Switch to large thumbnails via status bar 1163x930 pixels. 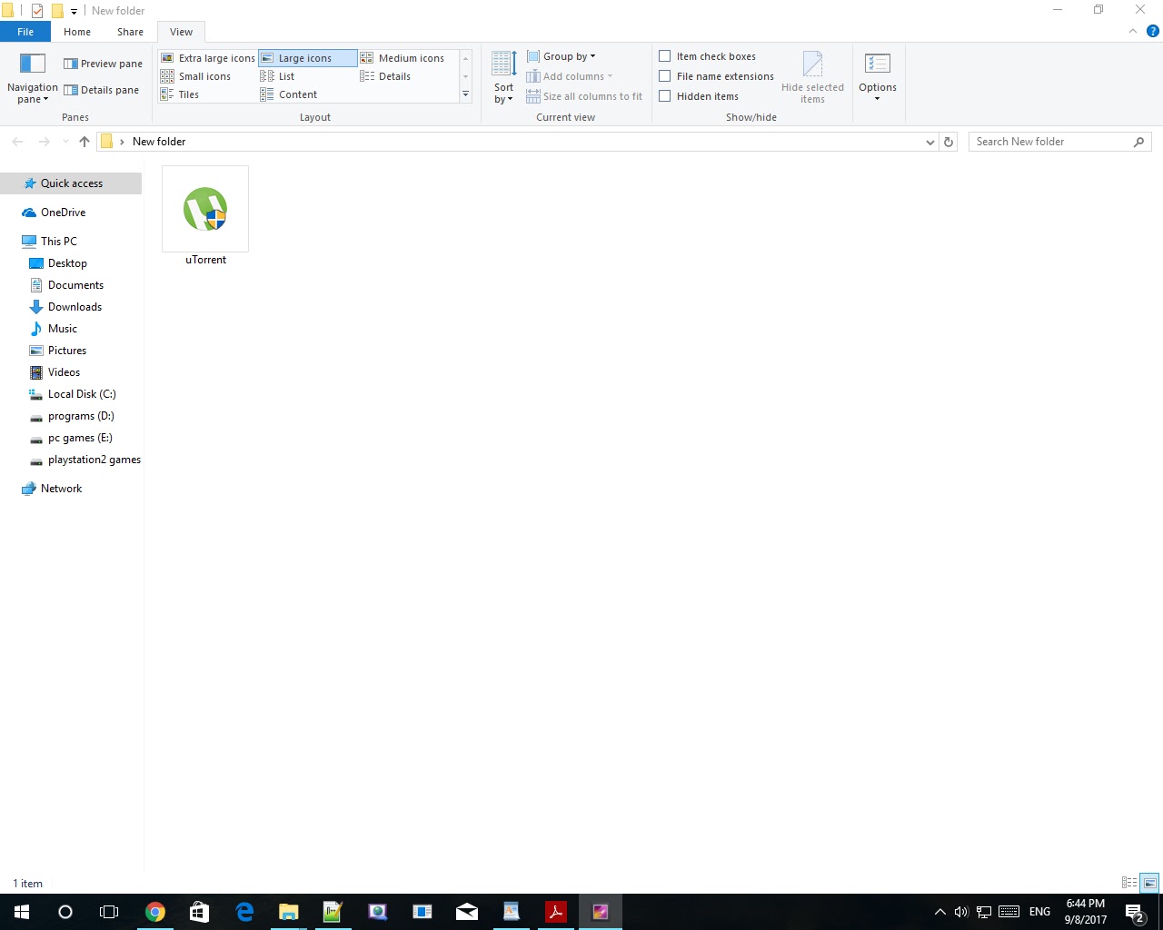coord(1149,883)
